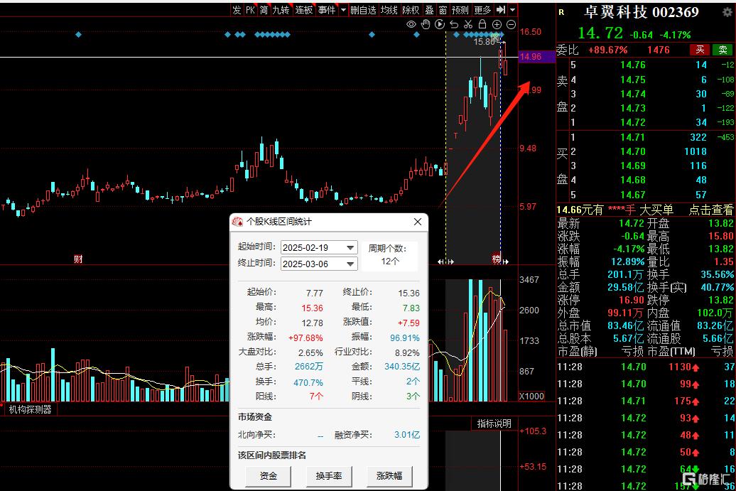The width and height of the screenshot is (736, 491).
Task: Click the 委比 value +89.67%
Action: (607, 50)
